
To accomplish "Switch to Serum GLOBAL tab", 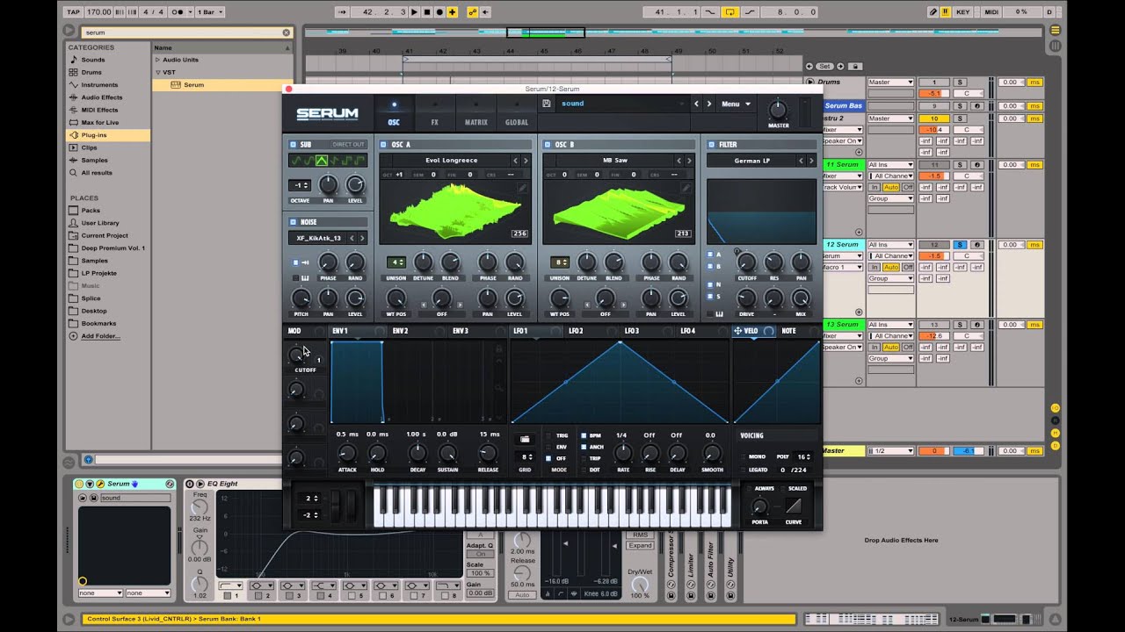I will [517, 116].
